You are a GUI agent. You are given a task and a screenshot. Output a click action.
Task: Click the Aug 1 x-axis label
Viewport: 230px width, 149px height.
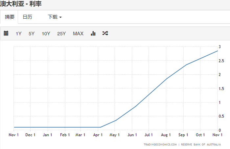166,135
